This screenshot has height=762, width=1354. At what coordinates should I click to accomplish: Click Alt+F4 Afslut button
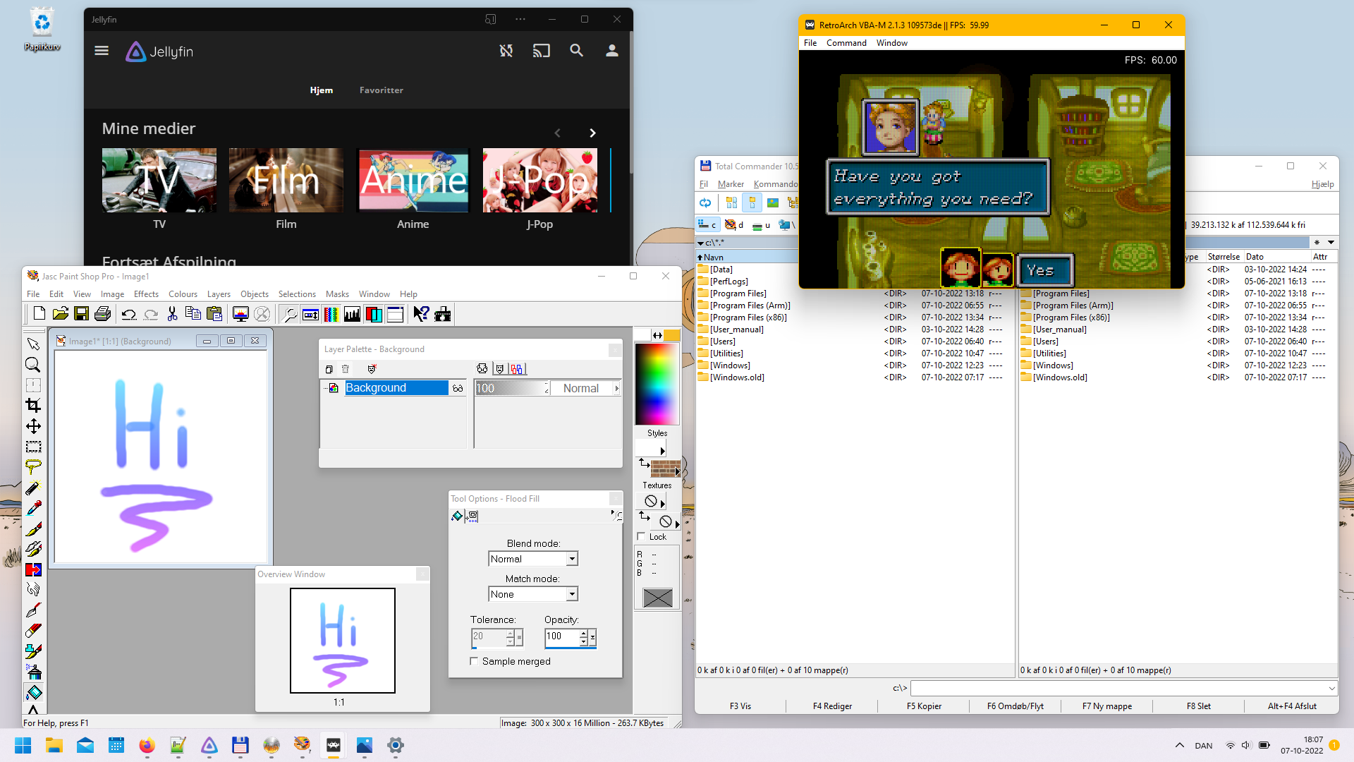(x=1292, y=706)
